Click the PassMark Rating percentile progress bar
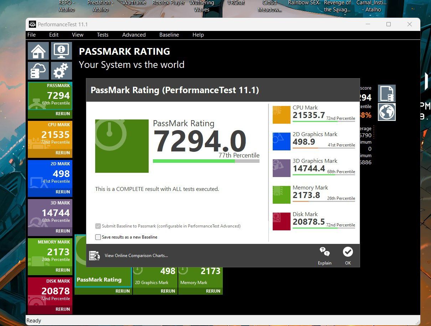431x326 pixels. pyautogui.click(x=206, y=161)
